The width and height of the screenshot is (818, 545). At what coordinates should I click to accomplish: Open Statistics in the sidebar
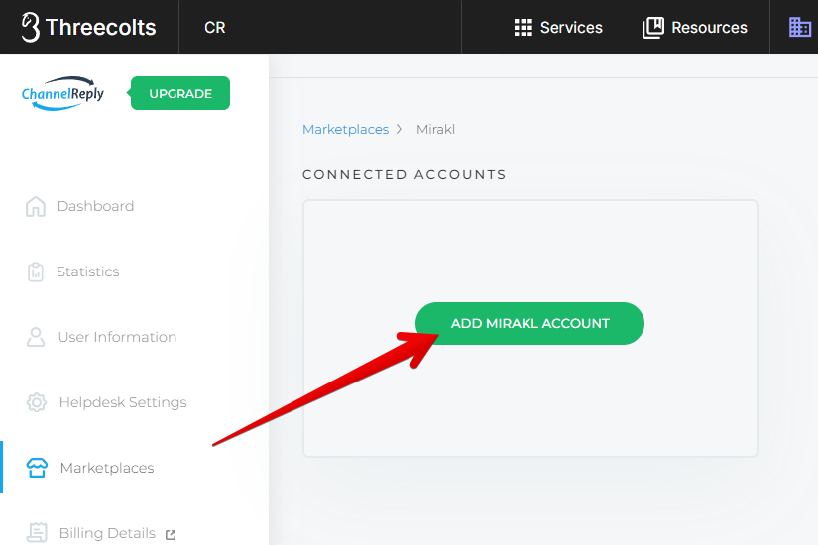(88, 272)
